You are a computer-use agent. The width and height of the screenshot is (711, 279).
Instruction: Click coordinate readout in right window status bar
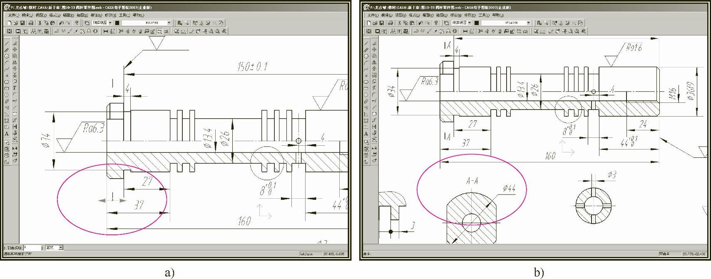694,254
